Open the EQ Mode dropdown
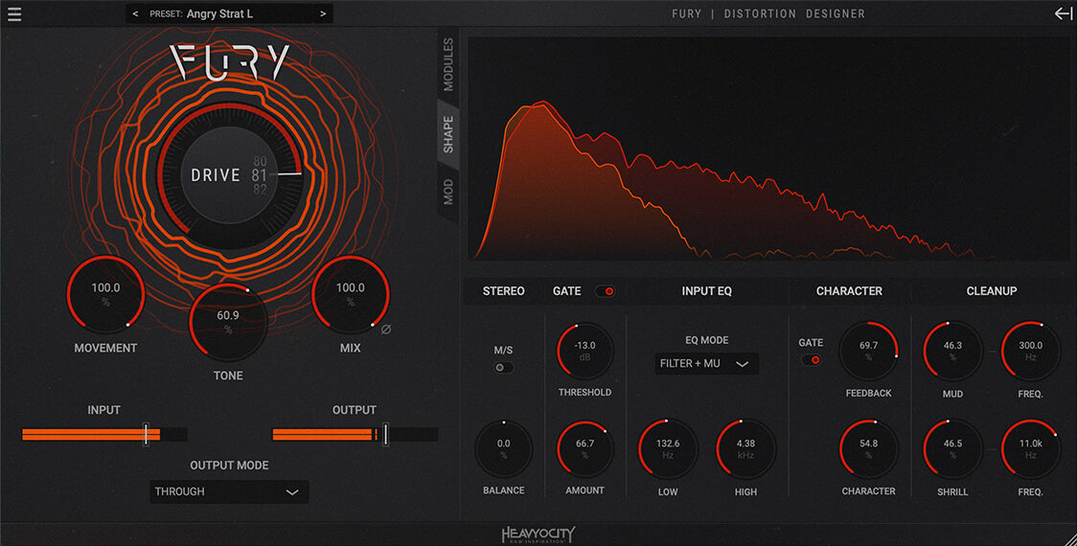The image size is (1077, 546). pos(706,364)
